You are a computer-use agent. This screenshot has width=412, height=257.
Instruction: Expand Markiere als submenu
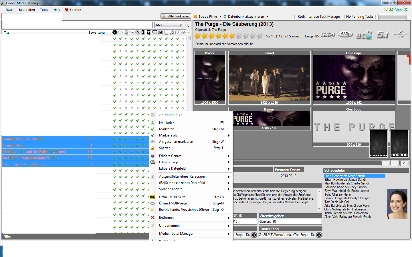point(191,135)
